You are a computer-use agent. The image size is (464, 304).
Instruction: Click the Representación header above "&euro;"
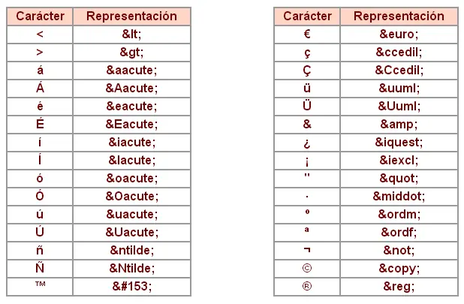click(399, 17)
